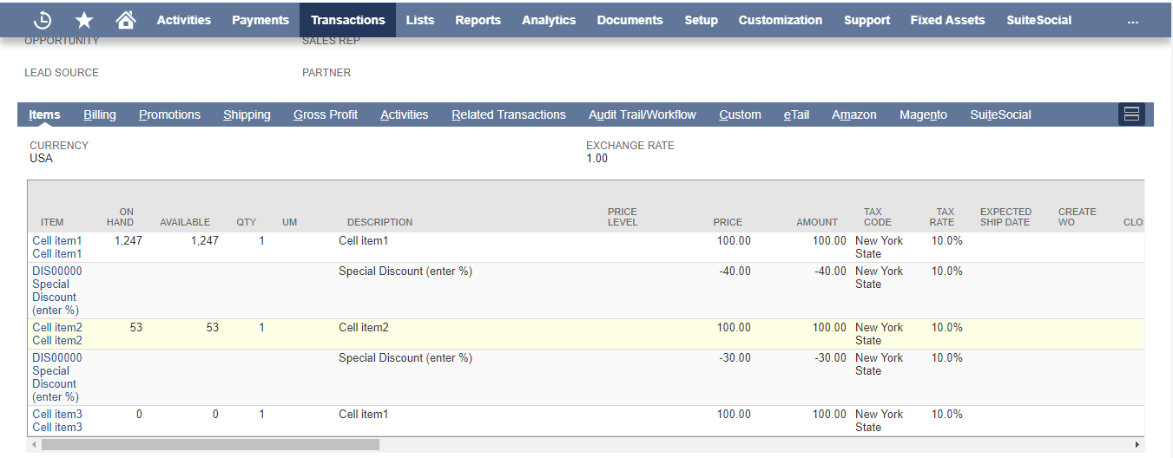The image size is (1173, 458).
Task: Open the Cell item3 item link
Action: click(57, 415)
